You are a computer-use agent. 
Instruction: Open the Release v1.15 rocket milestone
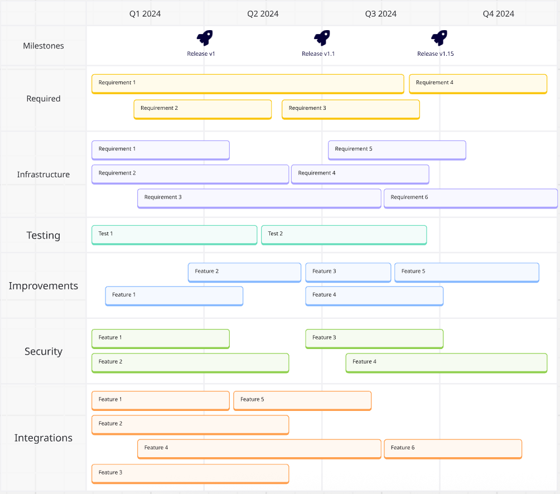click(x=439, y=38)
